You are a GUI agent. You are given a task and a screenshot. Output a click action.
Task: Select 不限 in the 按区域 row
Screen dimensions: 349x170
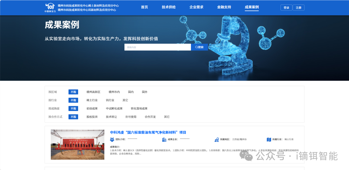pos(73,92)
